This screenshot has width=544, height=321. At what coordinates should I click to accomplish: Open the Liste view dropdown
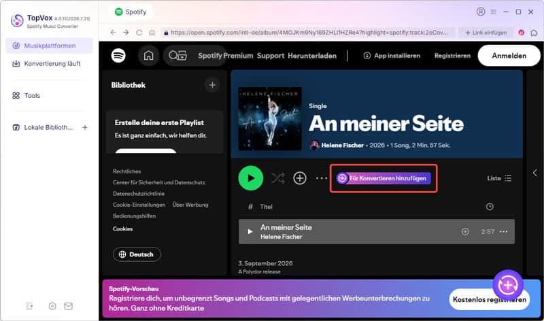click(x=499, y=178)
